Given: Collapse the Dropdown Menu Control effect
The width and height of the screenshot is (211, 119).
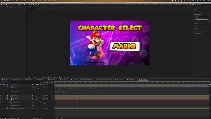Looking at the screenshot, I should point(9,103).
